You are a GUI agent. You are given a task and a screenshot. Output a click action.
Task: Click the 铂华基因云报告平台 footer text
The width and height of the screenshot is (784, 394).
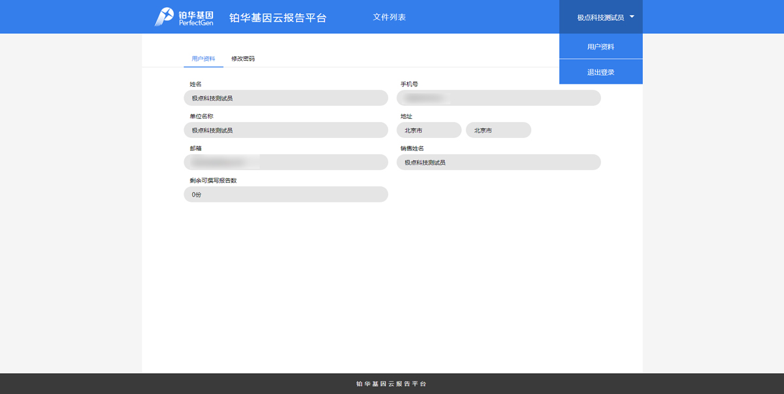pyautogui.click(x=391, y=384)
